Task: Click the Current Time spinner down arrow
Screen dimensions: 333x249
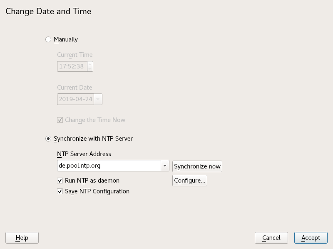Action: point(90,68)
